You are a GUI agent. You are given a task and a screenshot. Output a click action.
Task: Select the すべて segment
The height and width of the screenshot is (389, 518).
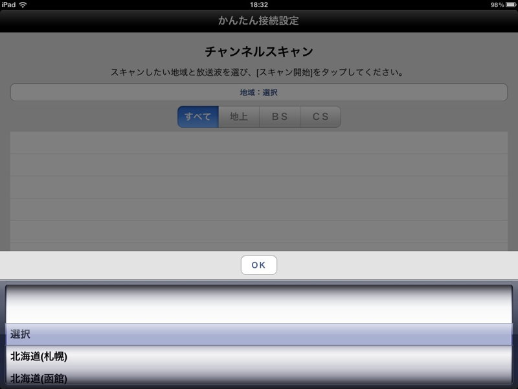(198, 117)
